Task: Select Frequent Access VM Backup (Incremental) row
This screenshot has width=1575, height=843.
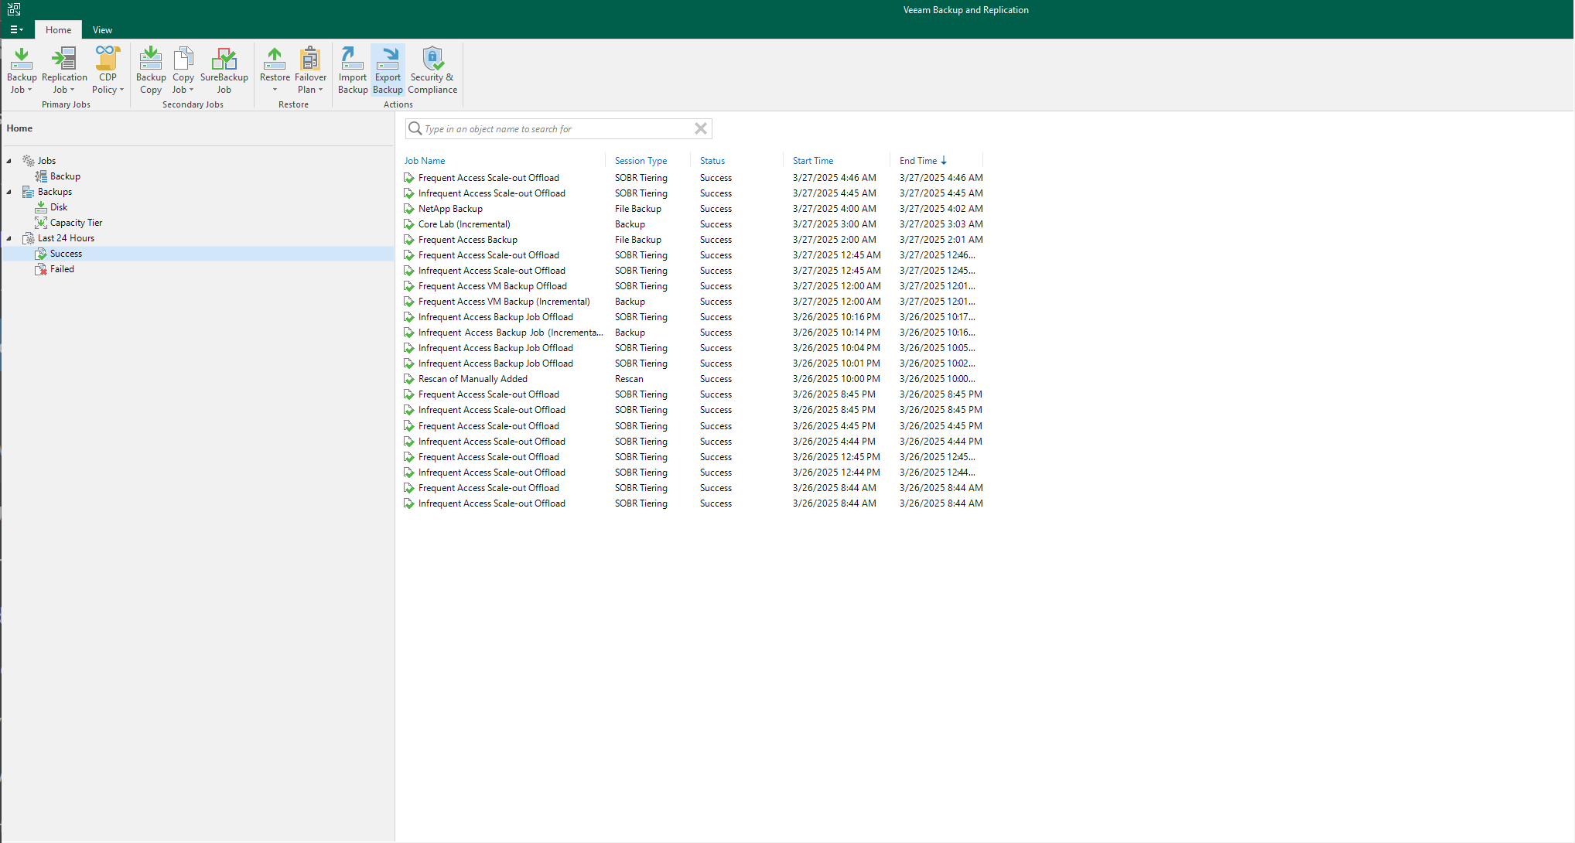Action: pyautogui.click(x=693, y=302)
